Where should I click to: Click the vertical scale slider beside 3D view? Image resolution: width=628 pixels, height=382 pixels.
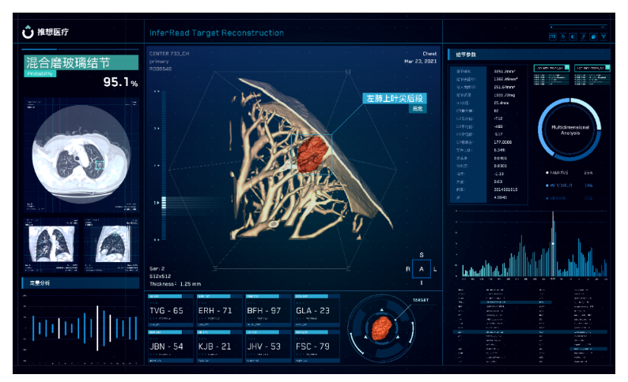click(164, 201)
